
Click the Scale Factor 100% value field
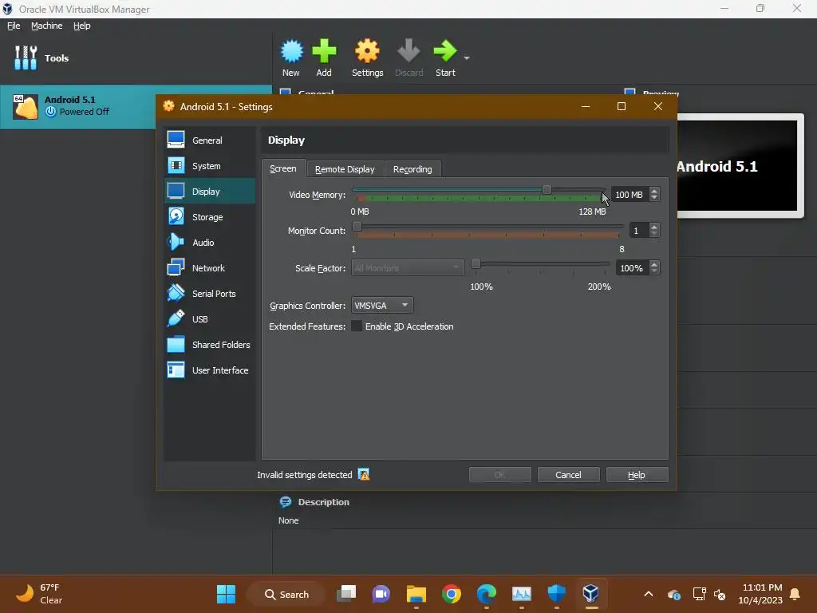pos(632,268)
